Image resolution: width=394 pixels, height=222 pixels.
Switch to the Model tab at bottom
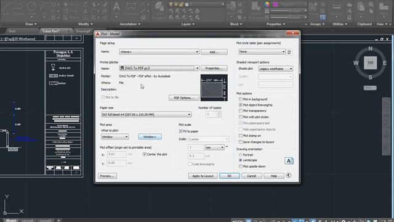click(11, 220)
